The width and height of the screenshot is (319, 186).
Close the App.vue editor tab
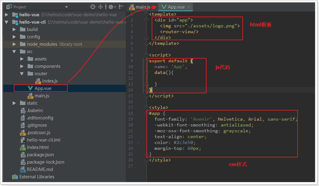pos(188,7)
